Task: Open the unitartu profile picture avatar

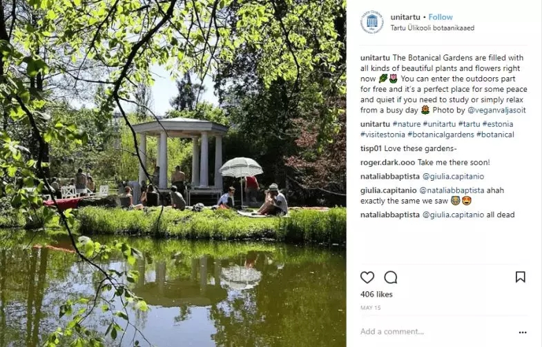Action: [x=372, y=22]
